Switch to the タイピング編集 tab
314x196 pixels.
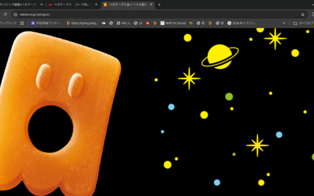coord(18,5)
